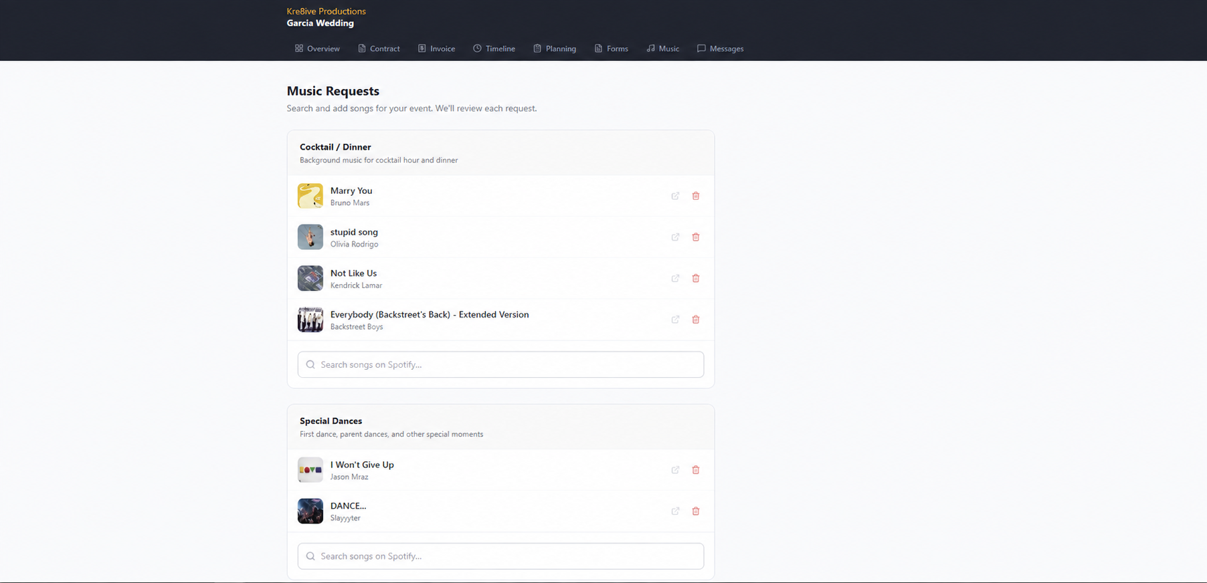Screen dimensions: 1207x583
Task: Open stupid song external link icon
Action: point(675,237)
